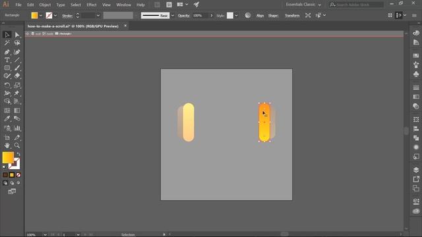Select the Shaper tool
The height and width of the screenshot is (237, 422).
(7, 76)
